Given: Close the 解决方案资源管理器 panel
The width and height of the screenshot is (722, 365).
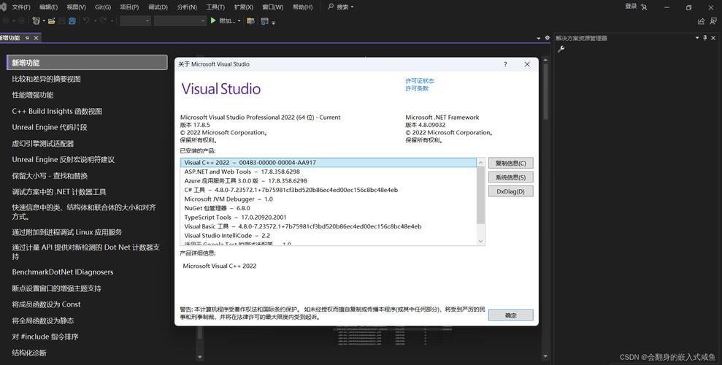Looking at the screenshot, I should point(714,38).
